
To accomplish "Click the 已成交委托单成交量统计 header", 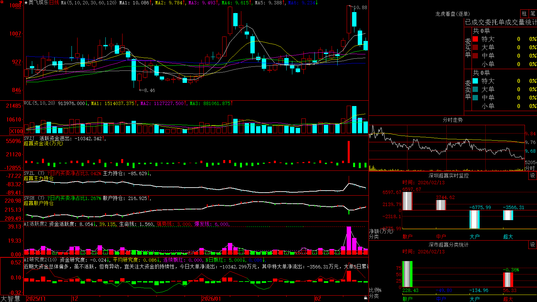I will (501, 22).
